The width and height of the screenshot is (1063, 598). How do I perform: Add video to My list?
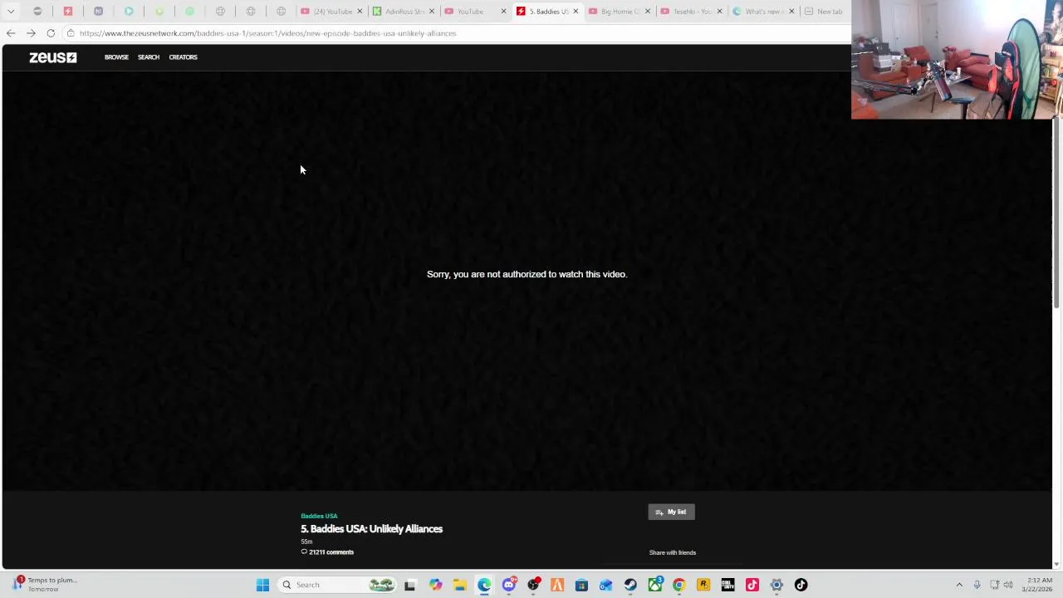[x=671, y=512]
